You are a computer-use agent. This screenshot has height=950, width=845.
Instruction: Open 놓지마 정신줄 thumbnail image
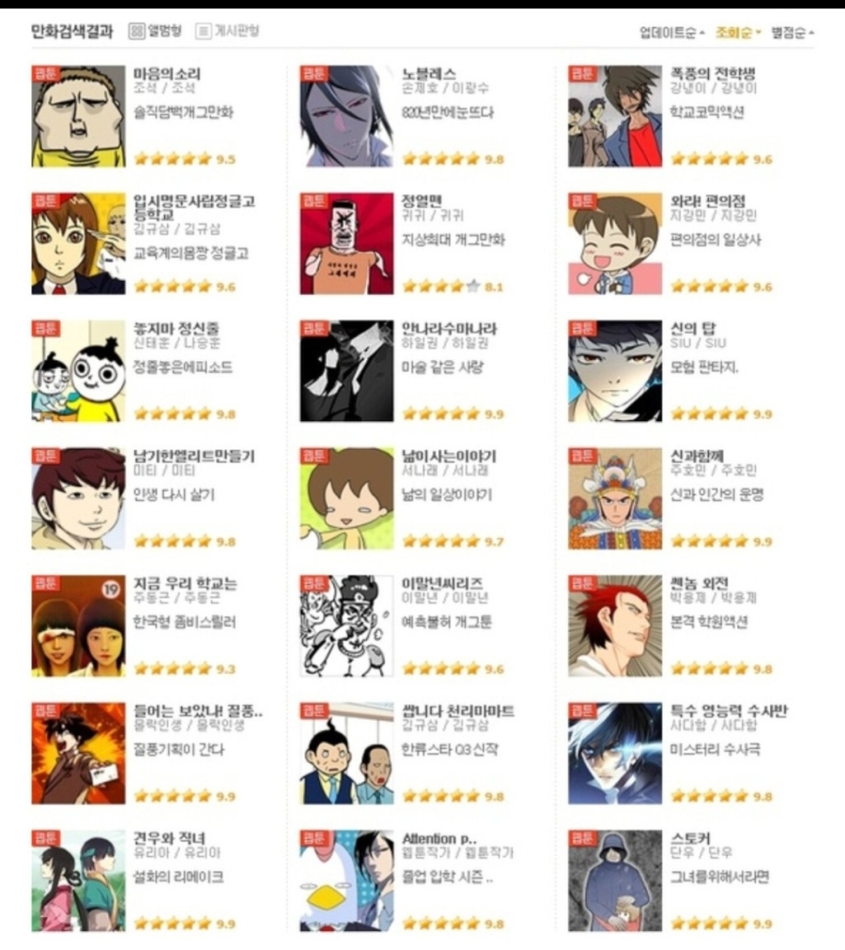tap(78, 371)
